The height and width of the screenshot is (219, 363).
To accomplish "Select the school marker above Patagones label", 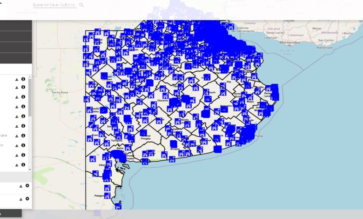I will pos(107,188).
